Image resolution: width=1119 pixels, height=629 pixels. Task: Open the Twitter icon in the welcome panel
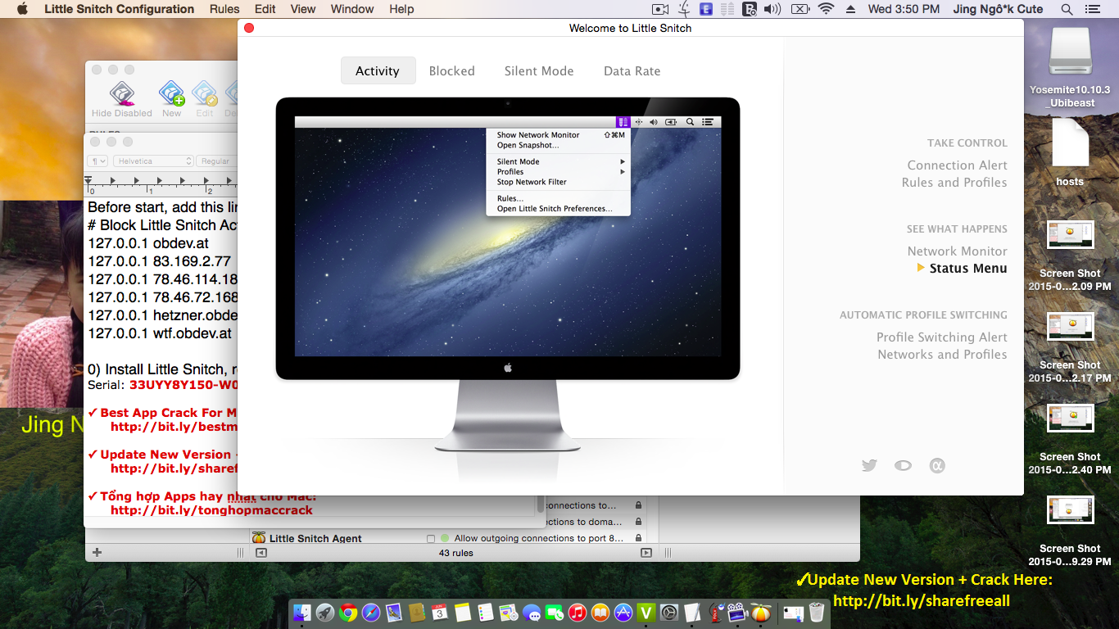coord(869,464)
